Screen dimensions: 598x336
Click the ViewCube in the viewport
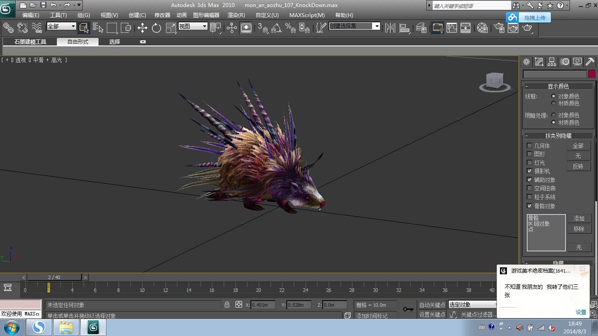[495, 82]
